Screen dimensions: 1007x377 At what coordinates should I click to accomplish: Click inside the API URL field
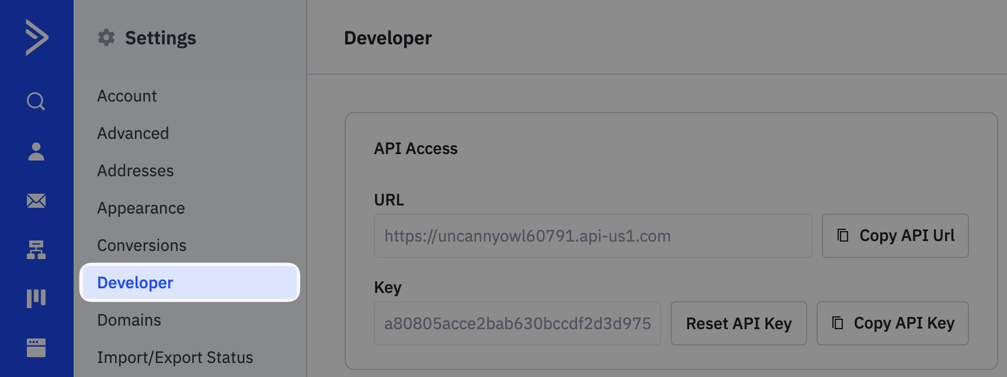[592, 236]
